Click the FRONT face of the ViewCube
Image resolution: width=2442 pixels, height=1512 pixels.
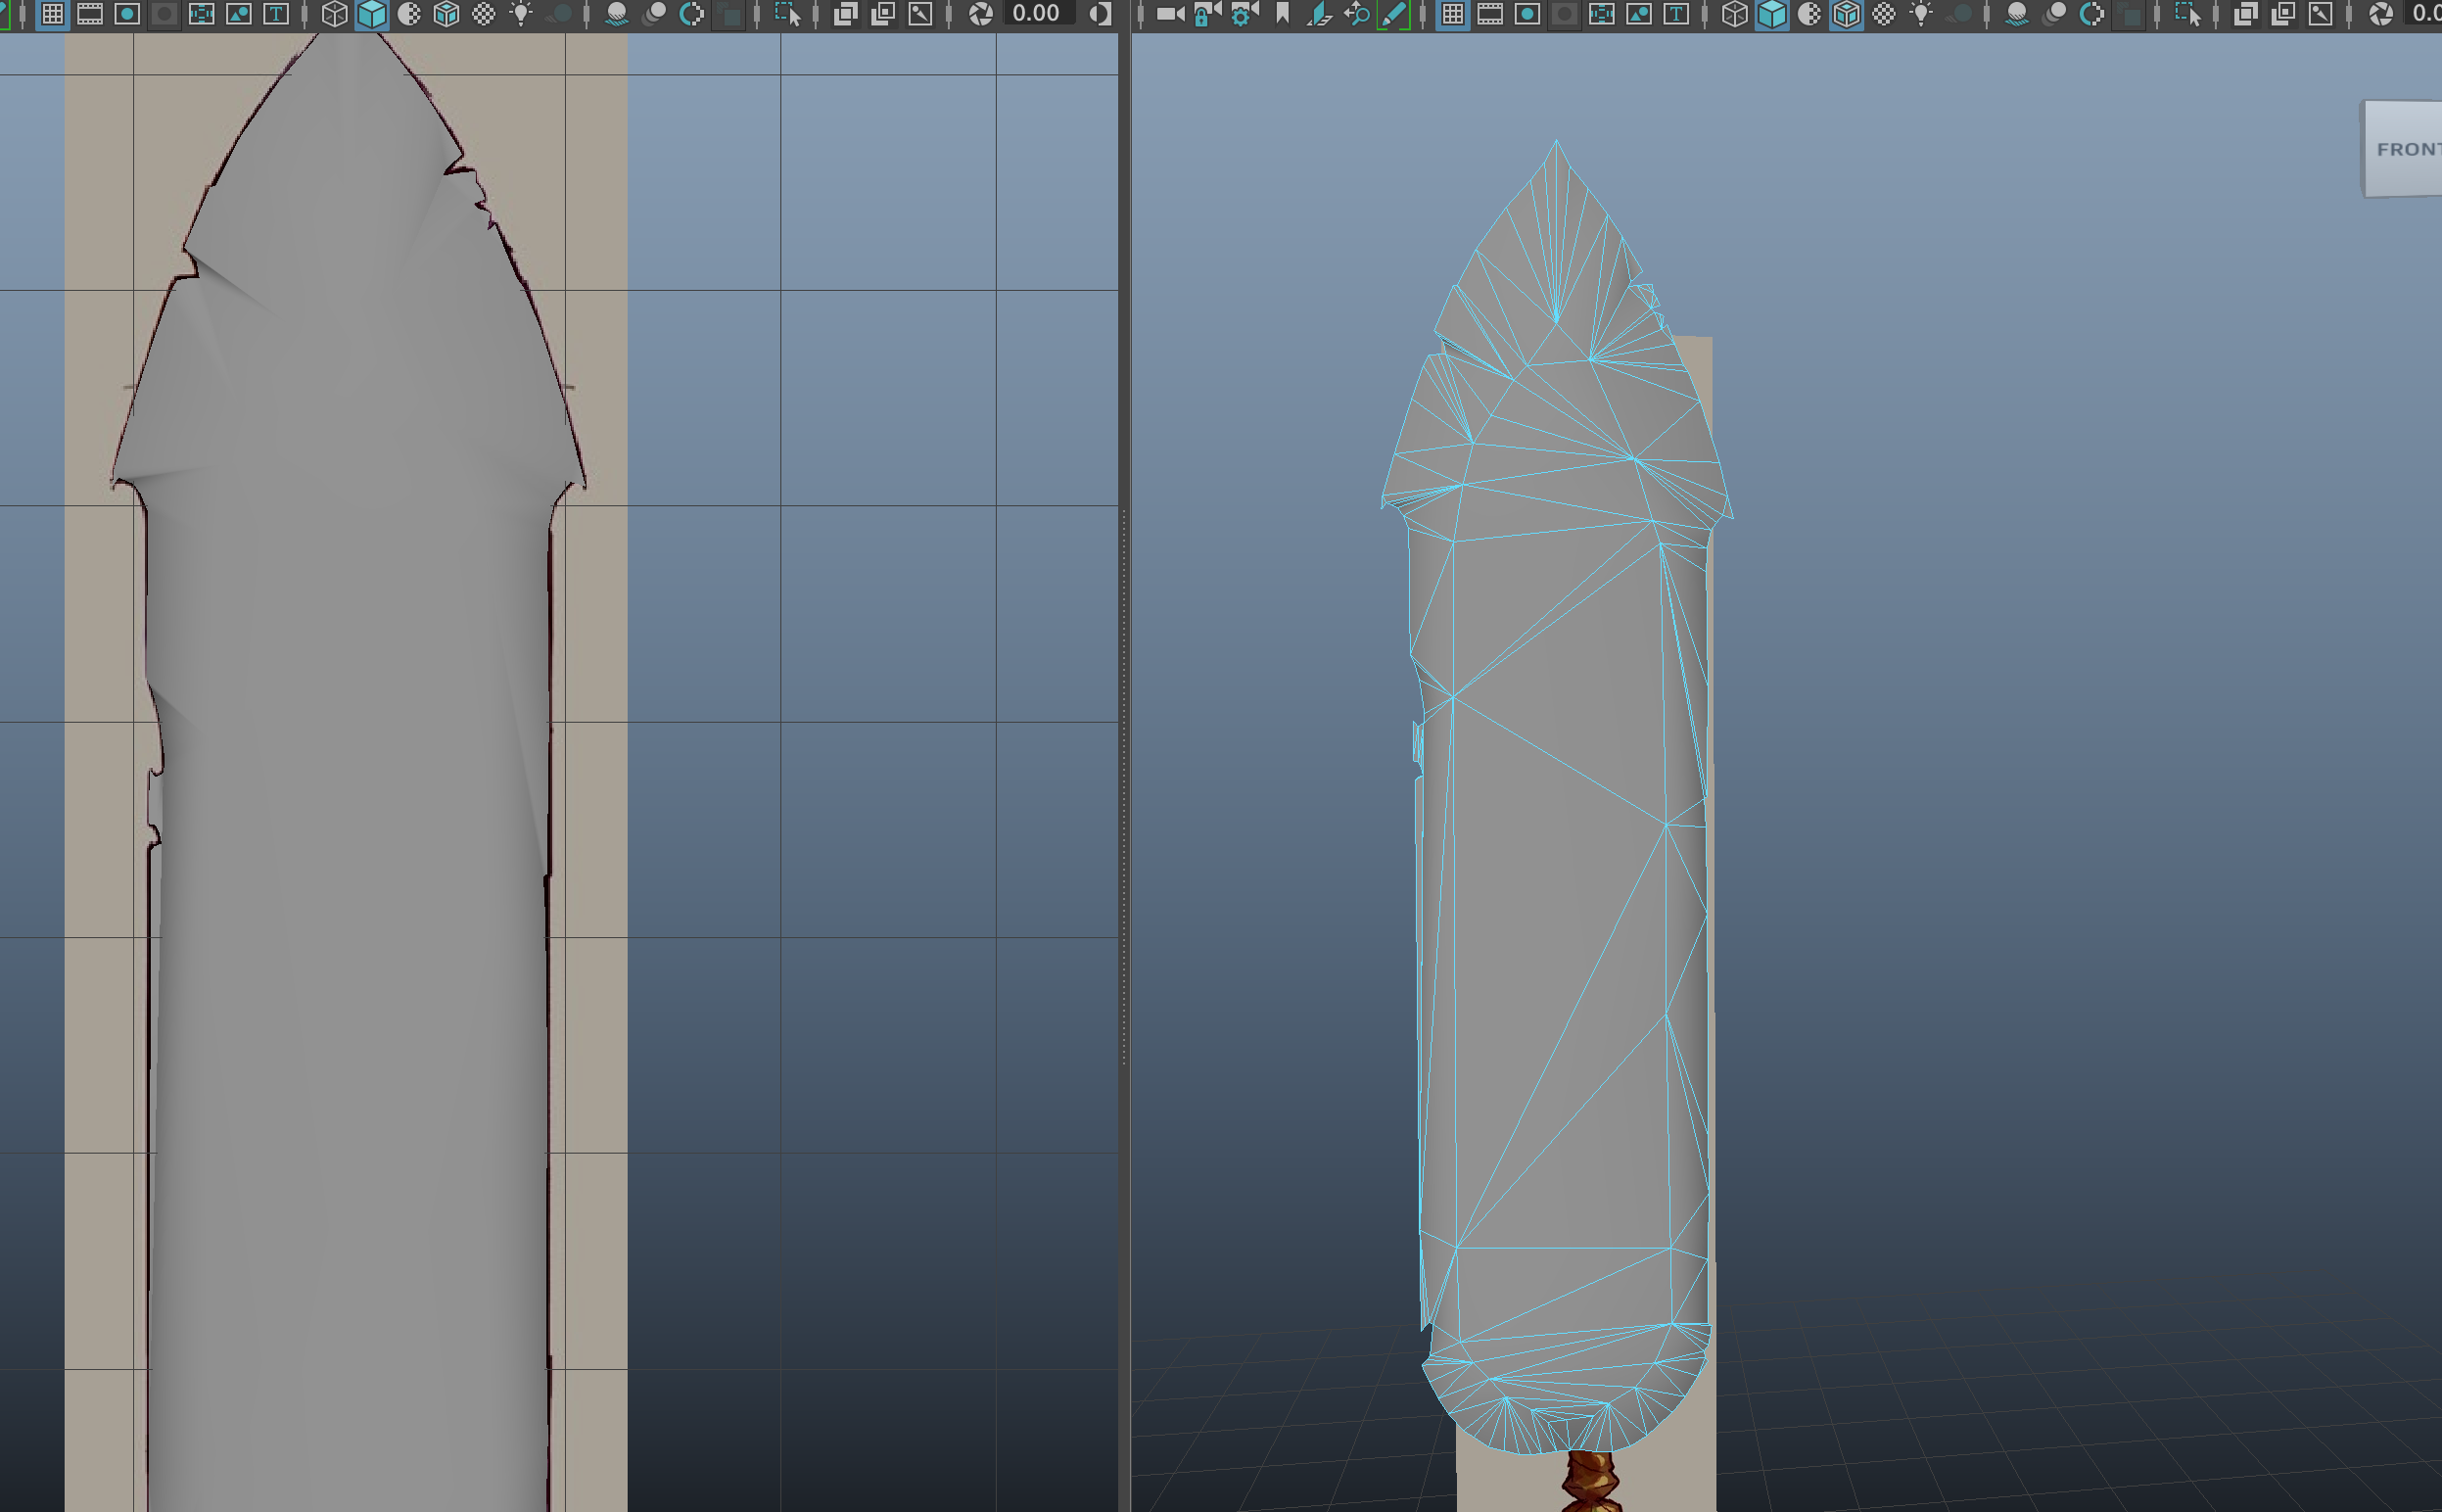(x=2408, y=149)
